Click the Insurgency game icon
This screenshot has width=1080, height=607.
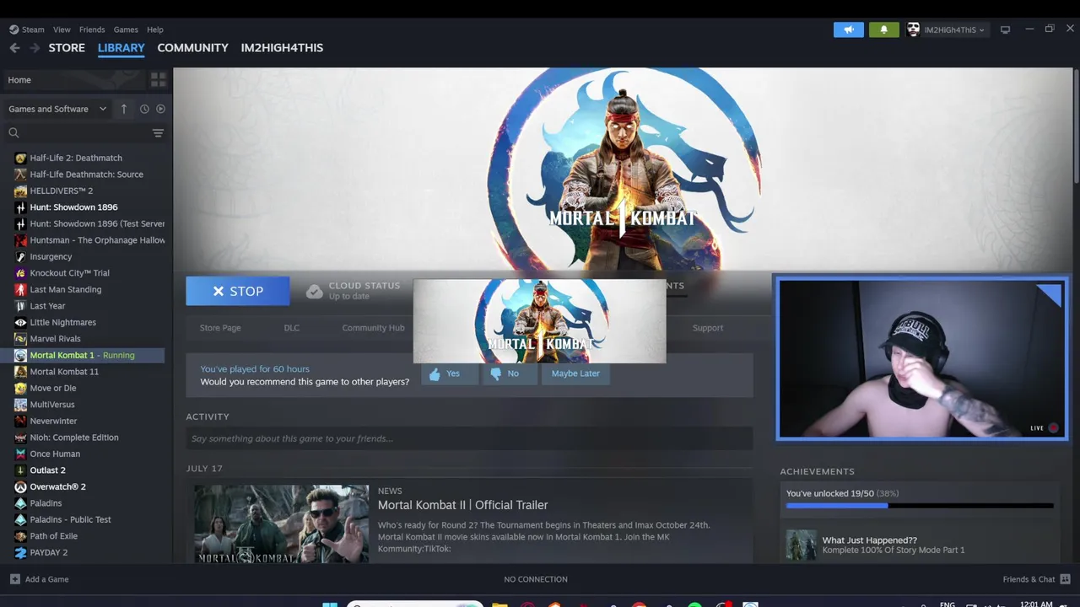[x=20, y=256]
